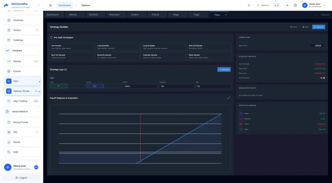The height and width of the screenshot is (183, 332).
Task: Click the search magnifier icon
Action: pos(258,5)
